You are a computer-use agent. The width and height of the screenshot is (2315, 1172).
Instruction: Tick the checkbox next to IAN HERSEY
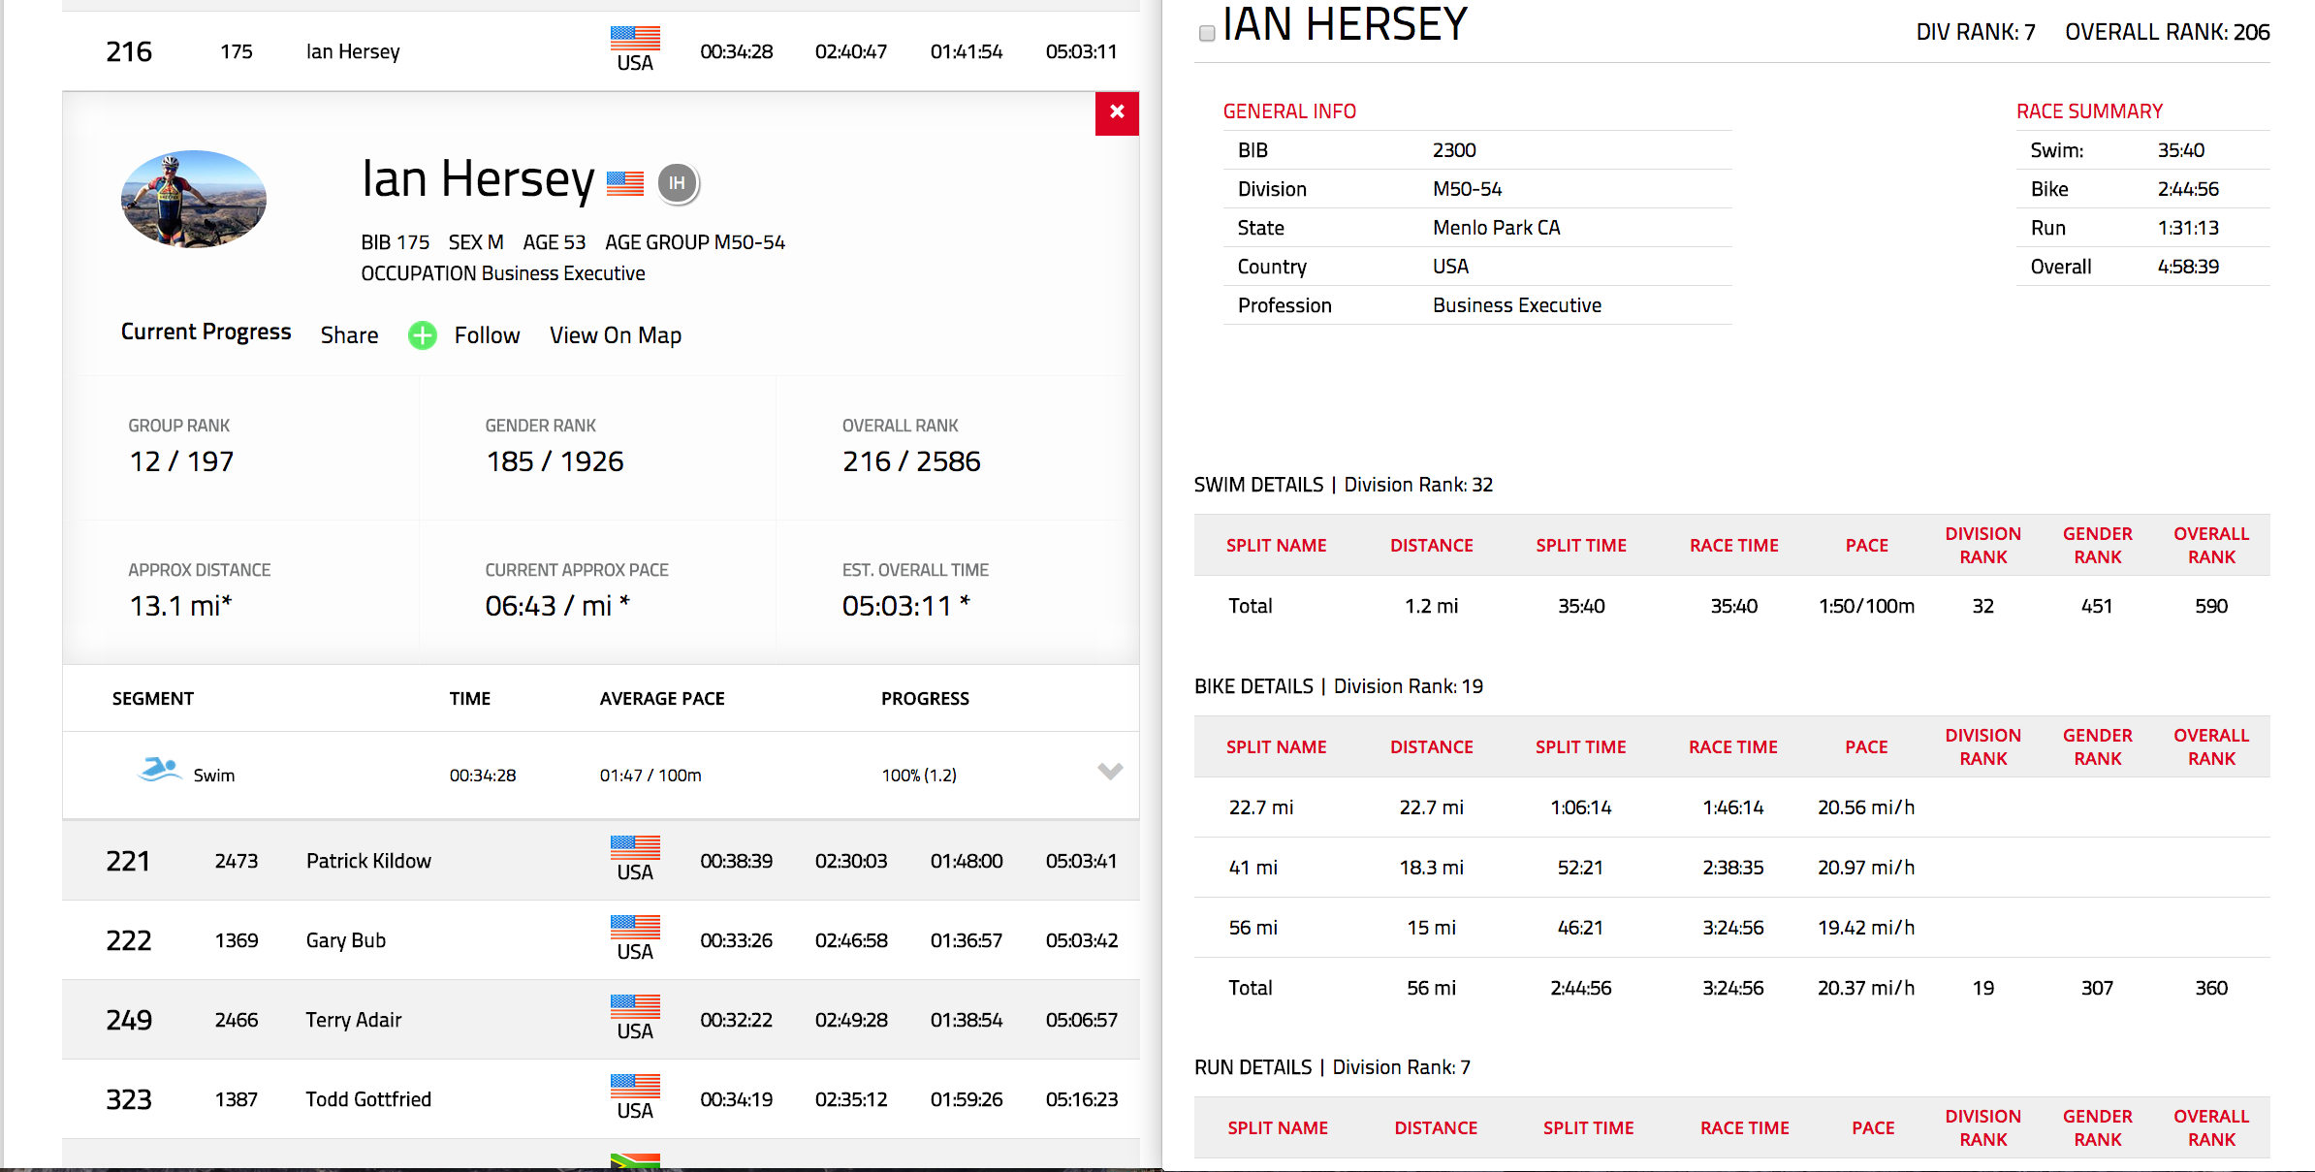click(x=1207, y=34)
